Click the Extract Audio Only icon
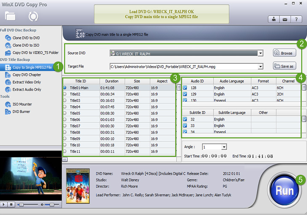The width and height of the screenshot is (307, 215). click(8, 90)
